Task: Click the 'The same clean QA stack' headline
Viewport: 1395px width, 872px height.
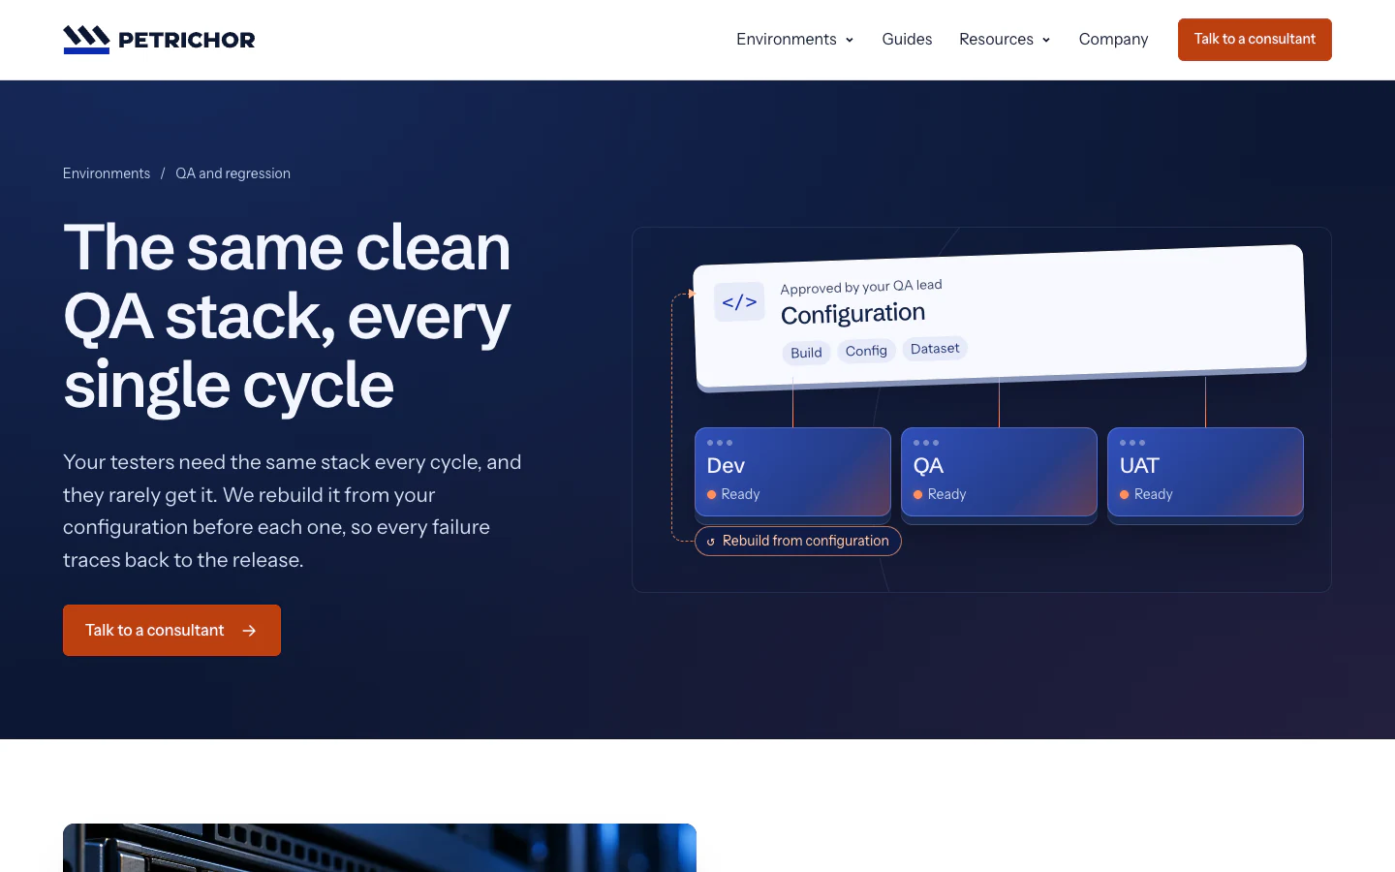Action: point(288,317)
